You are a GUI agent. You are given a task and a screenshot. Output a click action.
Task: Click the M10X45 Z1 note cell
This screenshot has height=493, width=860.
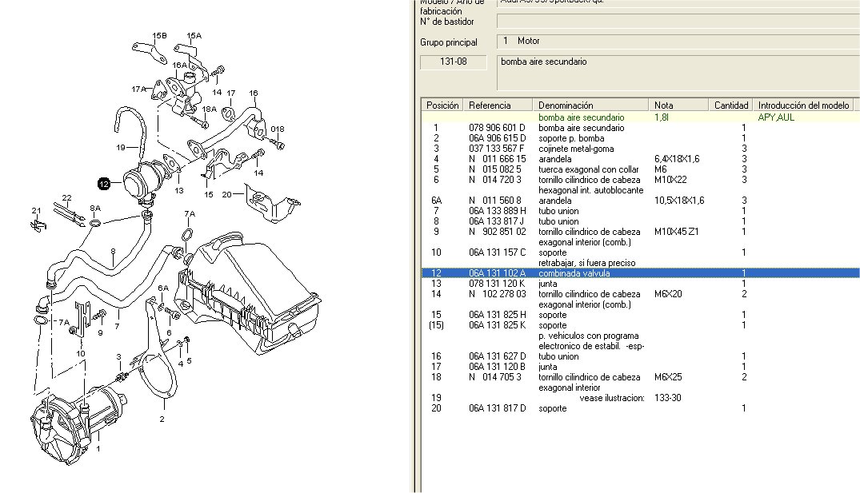676,232
